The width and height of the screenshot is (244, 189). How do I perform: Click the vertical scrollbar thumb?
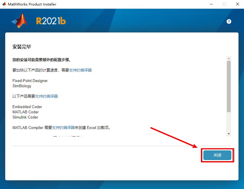pos(229,86)
